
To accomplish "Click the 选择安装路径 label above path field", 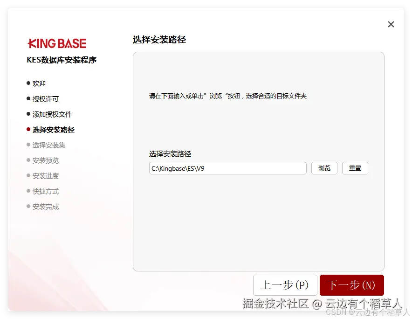I will click(170, 154).
